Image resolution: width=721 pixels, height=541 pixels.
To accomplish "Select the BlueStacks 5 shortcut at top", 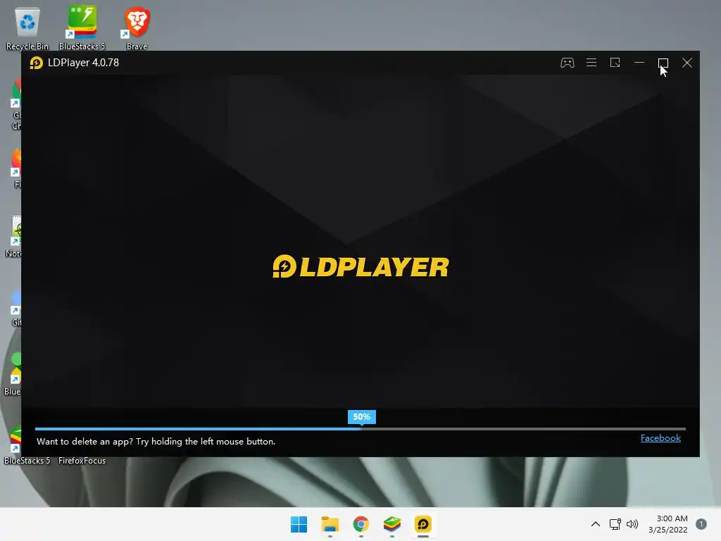I will click(82, 28).
